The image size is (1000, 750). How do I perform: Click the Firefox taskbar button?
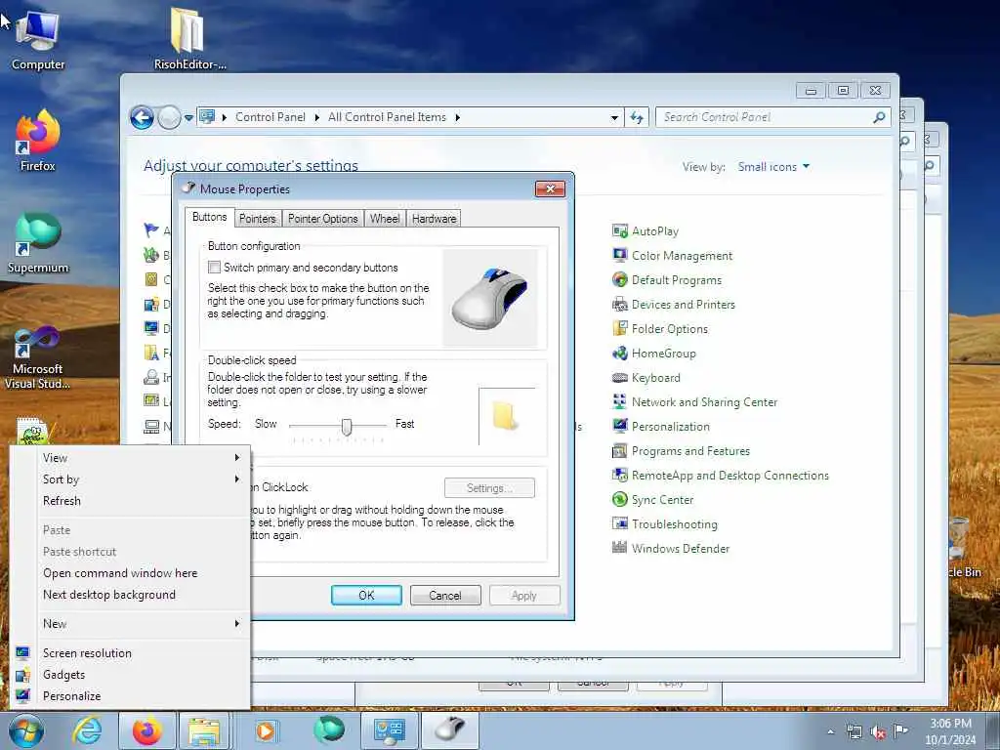point(147,730)
